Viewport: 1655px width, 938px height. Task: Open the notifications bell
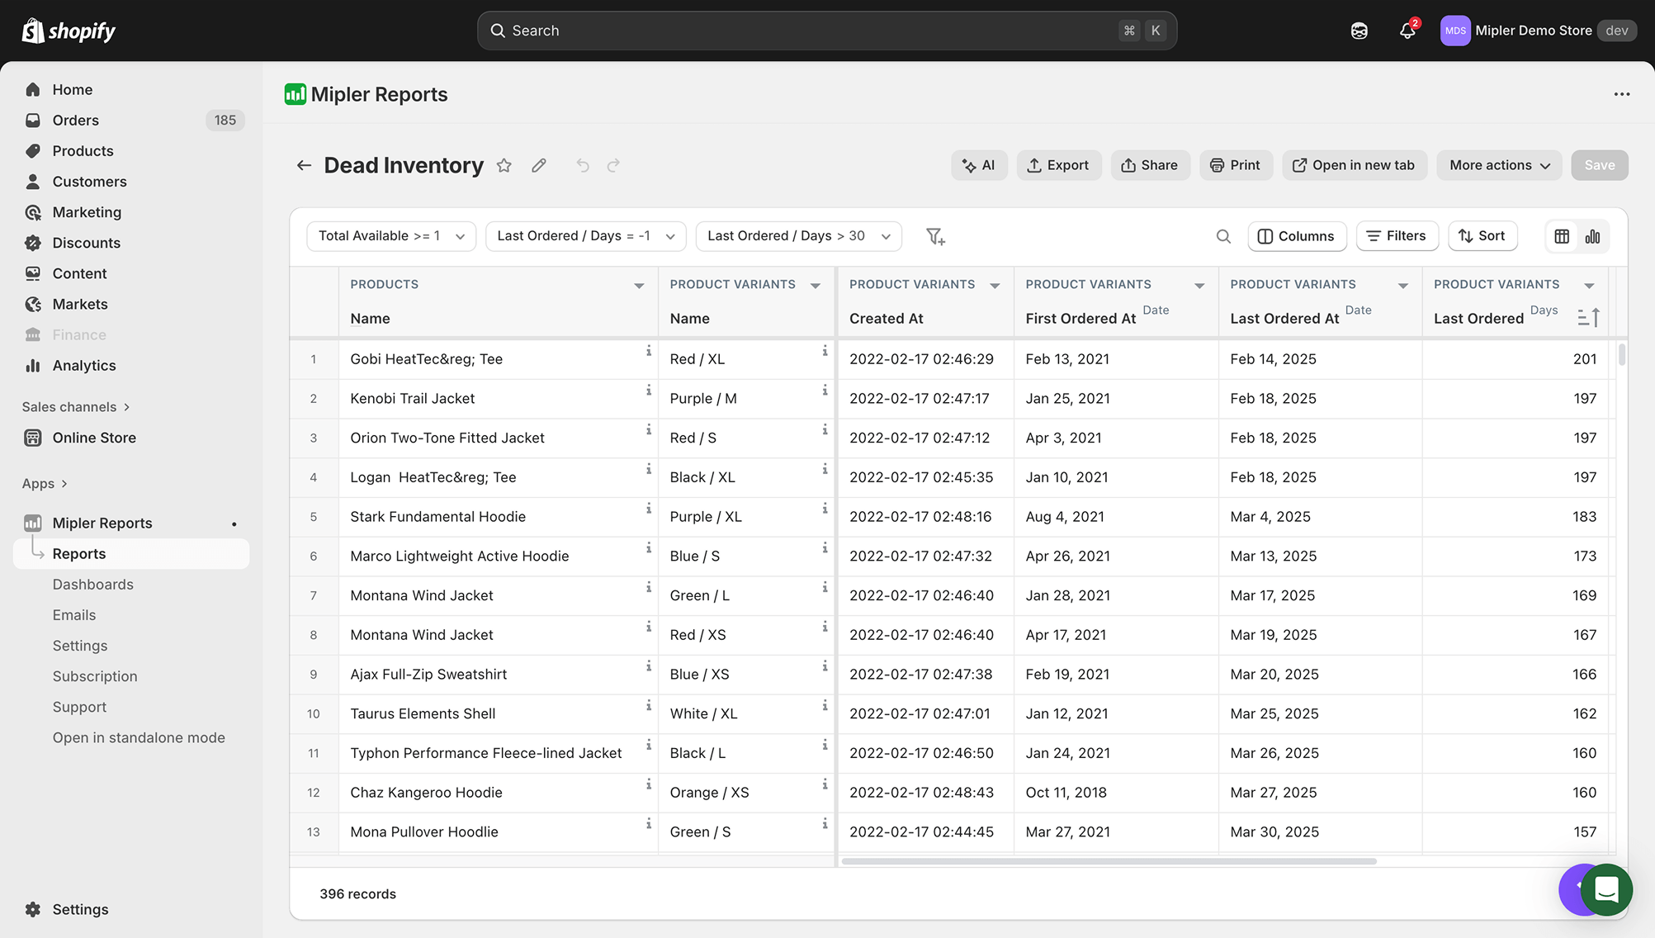1407,31
